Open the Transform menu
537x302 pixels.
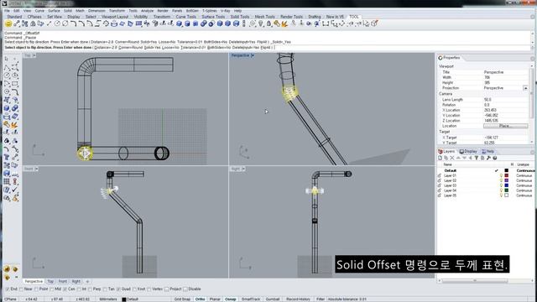117,11
